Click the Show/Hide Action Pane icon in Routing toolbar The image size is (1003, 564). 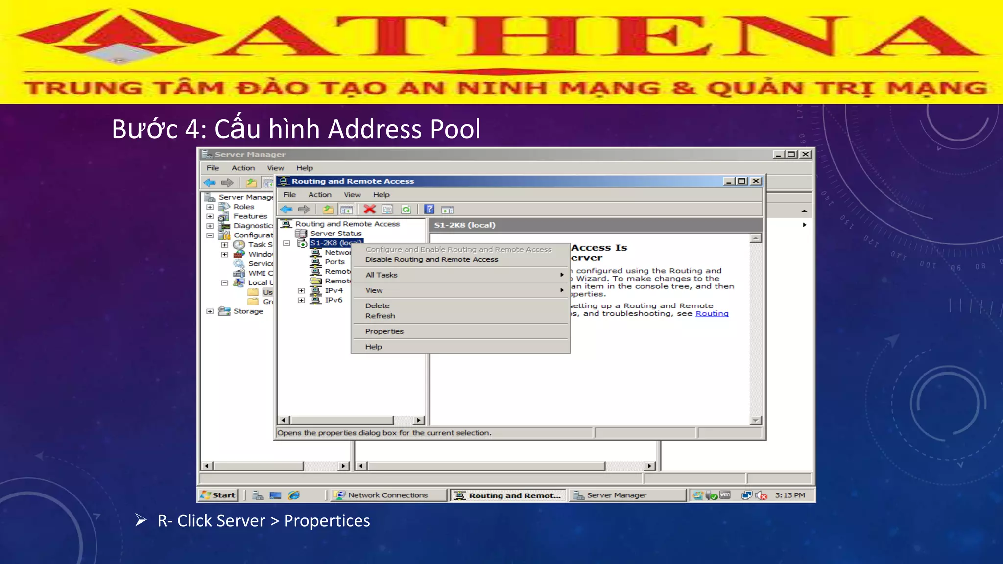pyautogui.click(x=448, y=210)
